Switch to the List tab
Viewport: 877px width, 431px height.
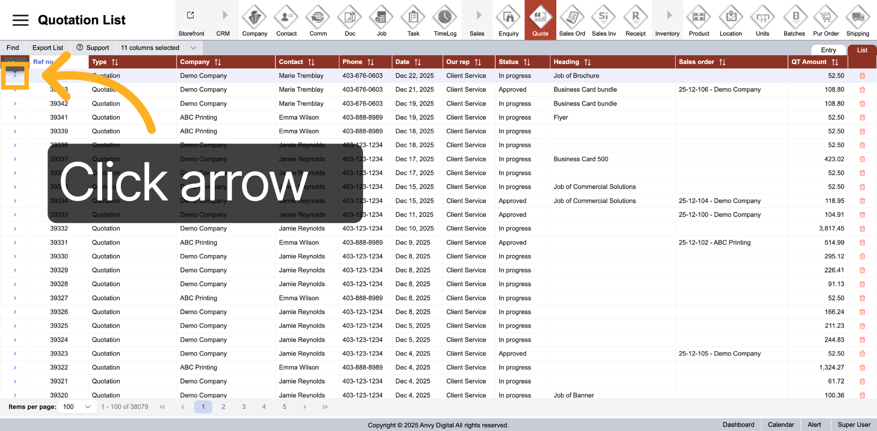point(862,50)
